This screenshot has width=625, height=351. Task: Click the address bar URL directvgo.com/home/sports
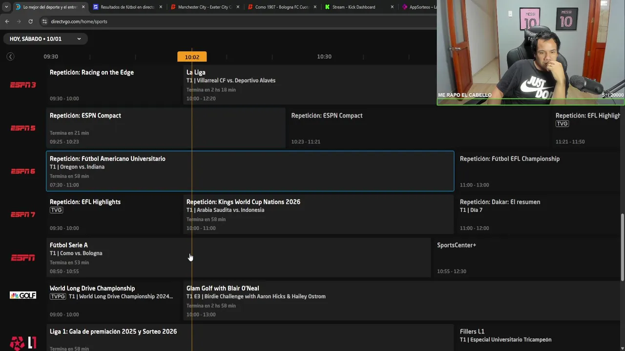pos(79,21)
